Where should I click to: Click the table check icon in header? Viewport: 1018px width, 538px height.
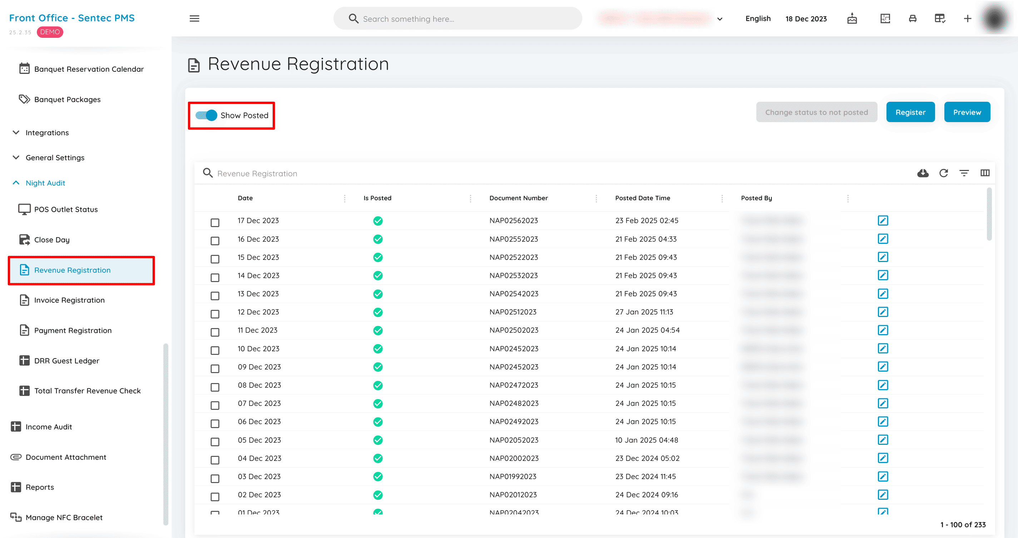[x=939, y=19]
